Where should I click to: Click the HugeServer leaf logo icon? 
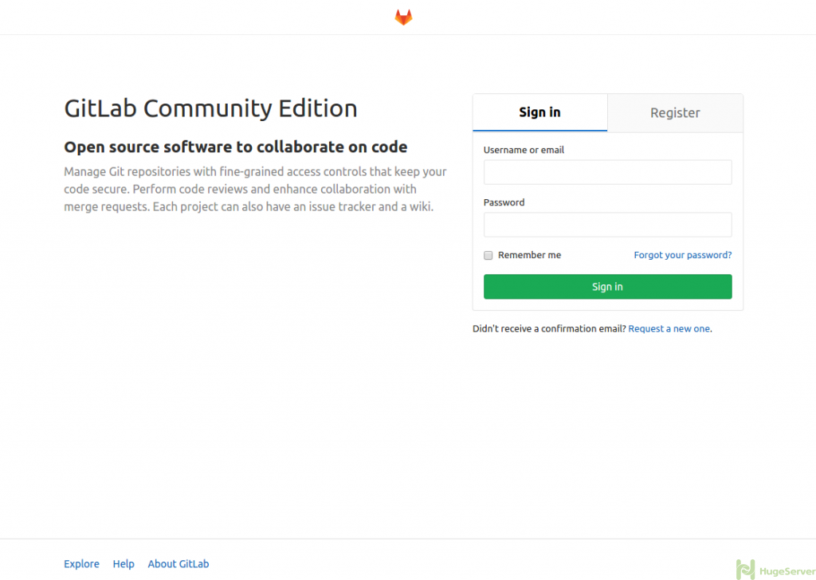(746, 568)
